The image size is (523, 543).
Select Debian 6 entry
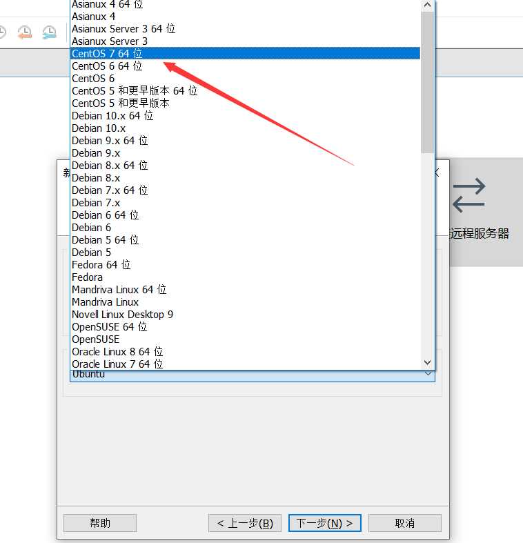[x=246, y=228]
